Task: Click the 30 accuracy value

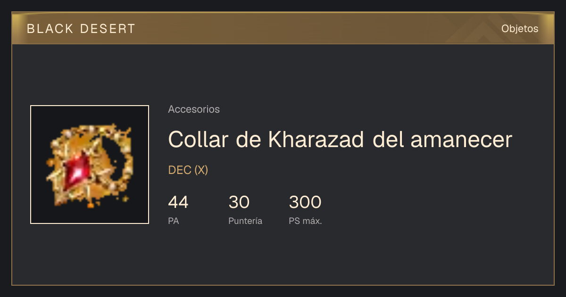Action: click(239, 202)
